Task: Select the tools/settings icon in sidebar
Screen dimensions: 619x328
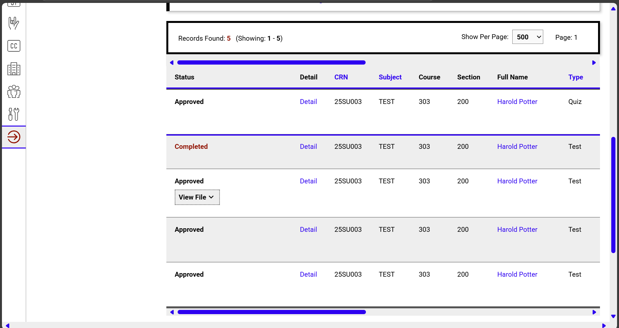Action: (x=14, y=114)
